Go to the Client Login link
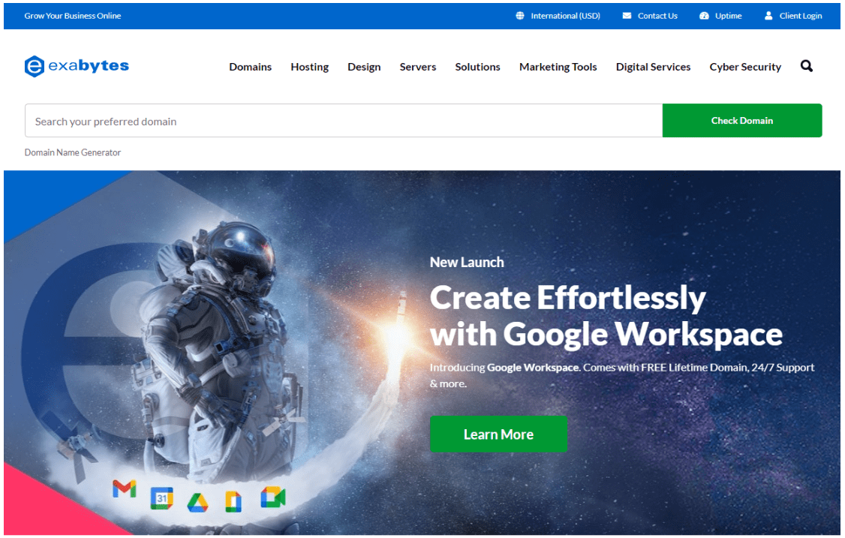 coord(800,16)
